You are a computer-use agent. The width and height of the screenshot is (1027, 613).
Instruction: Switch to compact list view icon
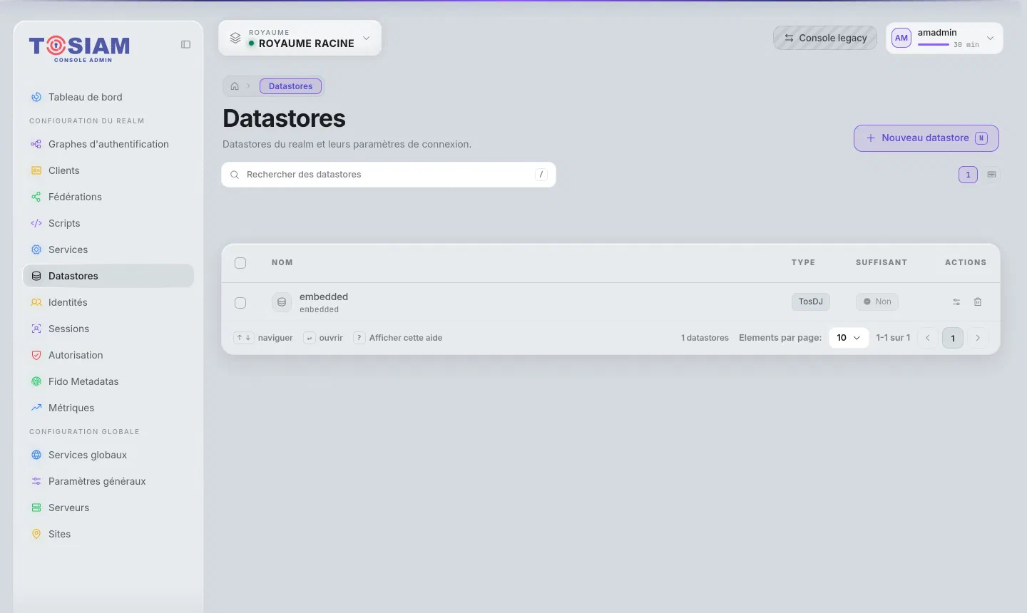pyautogui.click(x=991, y=175)
